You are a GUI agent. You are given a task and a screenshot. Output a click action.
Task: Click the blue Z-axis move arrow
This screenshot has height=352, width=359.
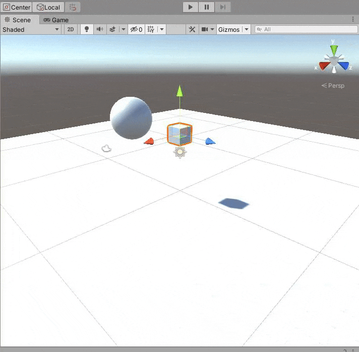point(210,141)
